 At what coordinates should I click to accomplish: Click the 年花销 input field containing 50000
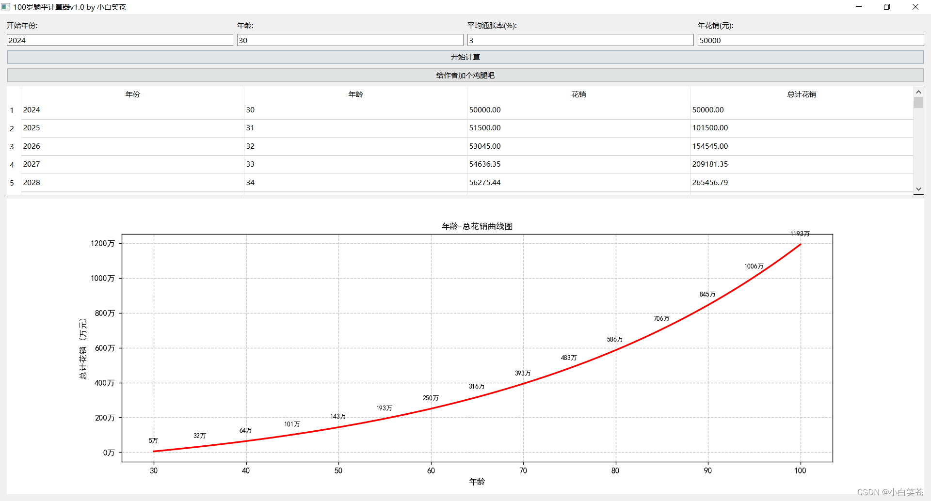[x=811, y=40]
